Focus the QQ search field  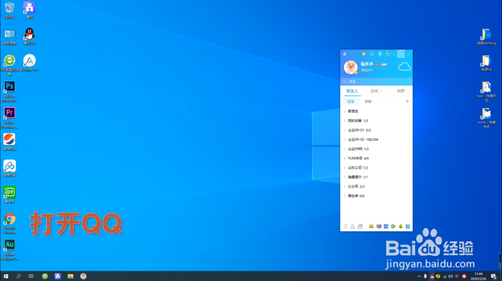pos(376,82)
